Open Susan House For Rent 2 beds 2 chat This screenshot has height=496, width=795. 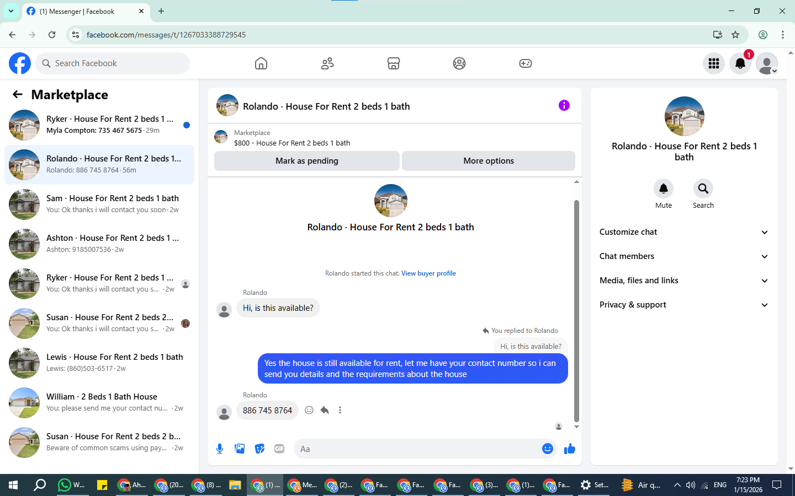tap(99, 323)
